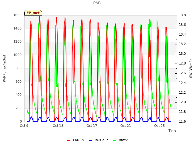Click the 13.4 right axis tick label
195x146 pixels.
click(x=182, y=34)
